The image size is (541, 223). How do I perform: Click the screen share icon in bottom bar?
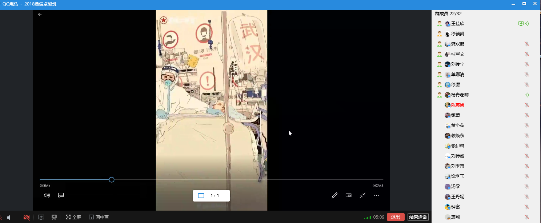pyautogui.click(x=41, y=217)
